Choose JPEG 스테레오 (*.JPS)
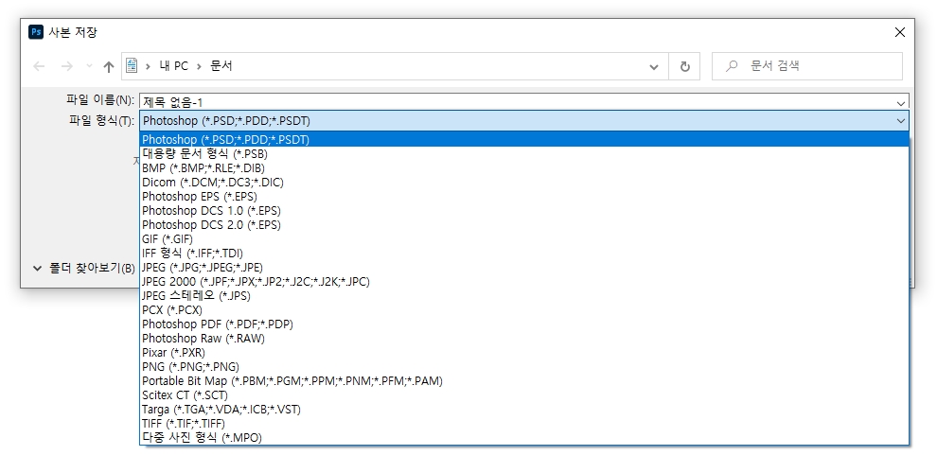 point(524,295)
